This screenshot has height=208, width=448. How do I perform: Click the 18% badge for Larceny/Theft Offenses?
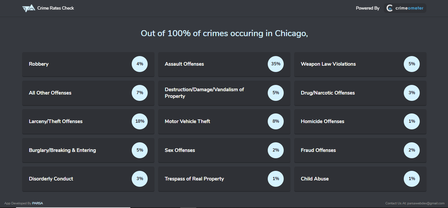pyautogui.click(x=140, y=121)
